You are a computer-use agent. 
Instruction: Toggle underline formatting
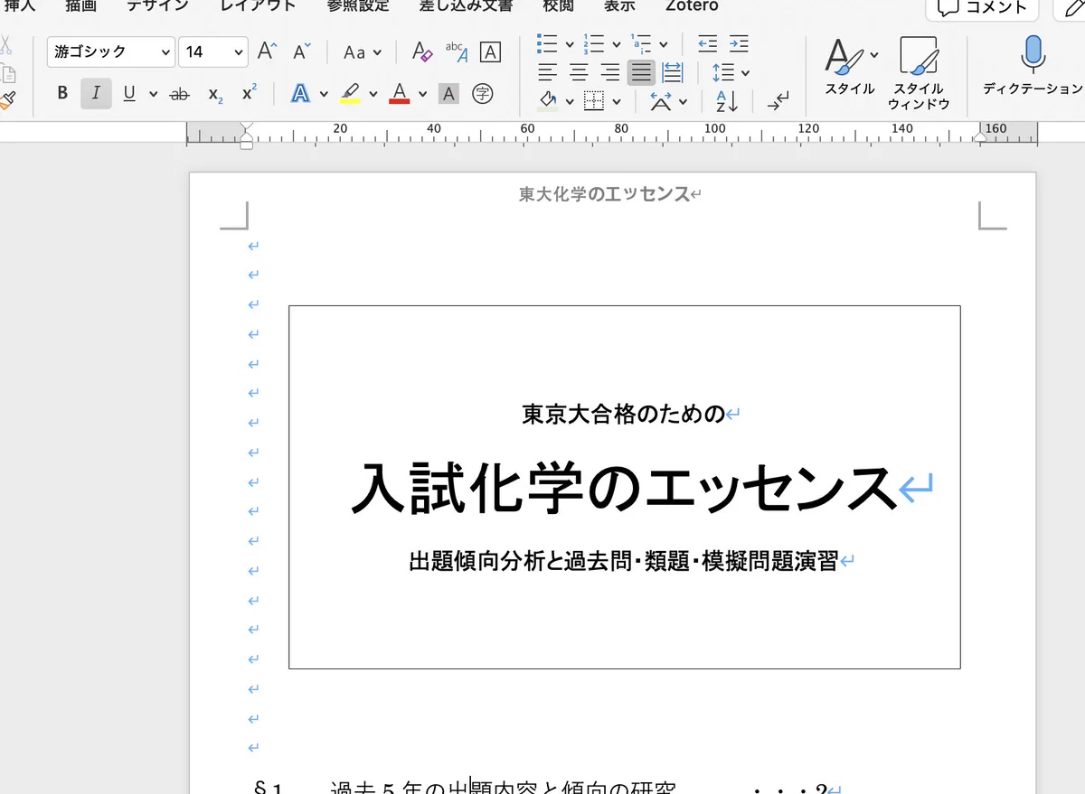click(x=129, y=93)
